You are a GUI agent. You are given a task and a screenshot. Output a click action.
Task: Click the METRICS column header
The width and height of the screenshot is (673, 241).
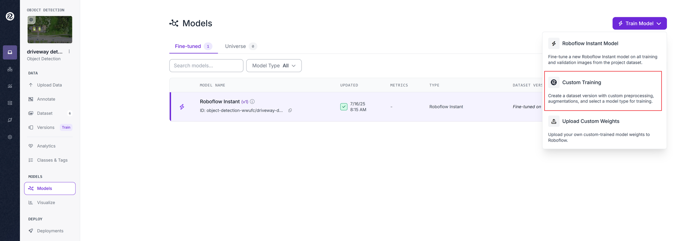point(399,85)
